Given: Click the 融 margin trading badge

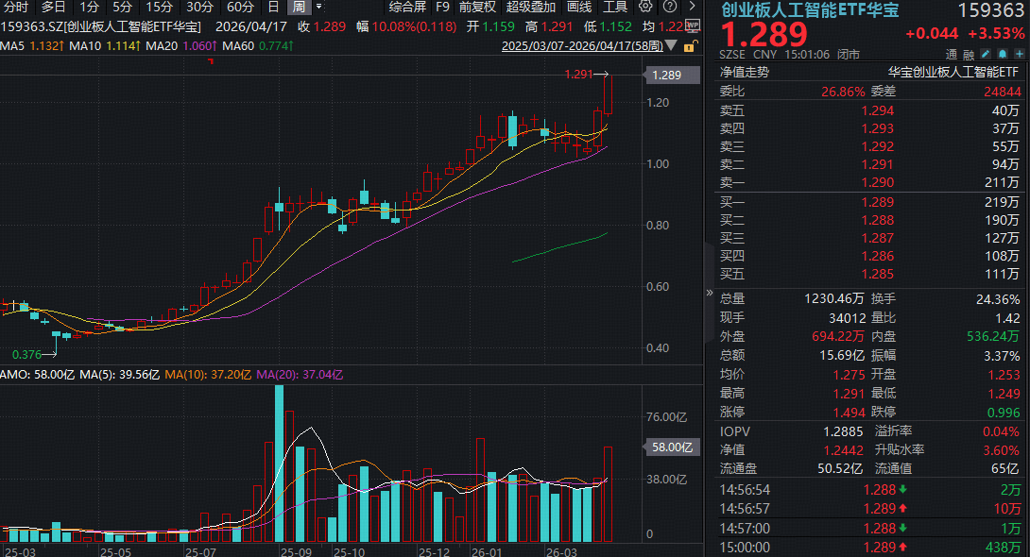Looking at the screenshot, I should pyautogui.click(x=969, y=55).
